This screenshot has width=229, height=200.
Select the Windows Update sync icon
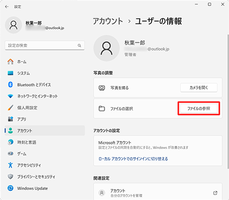pyautogui.click(x=11, y=188)
